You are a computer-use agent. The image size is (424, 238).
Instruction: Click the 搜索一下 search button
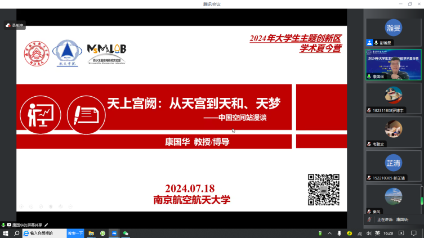pos(75,233)
